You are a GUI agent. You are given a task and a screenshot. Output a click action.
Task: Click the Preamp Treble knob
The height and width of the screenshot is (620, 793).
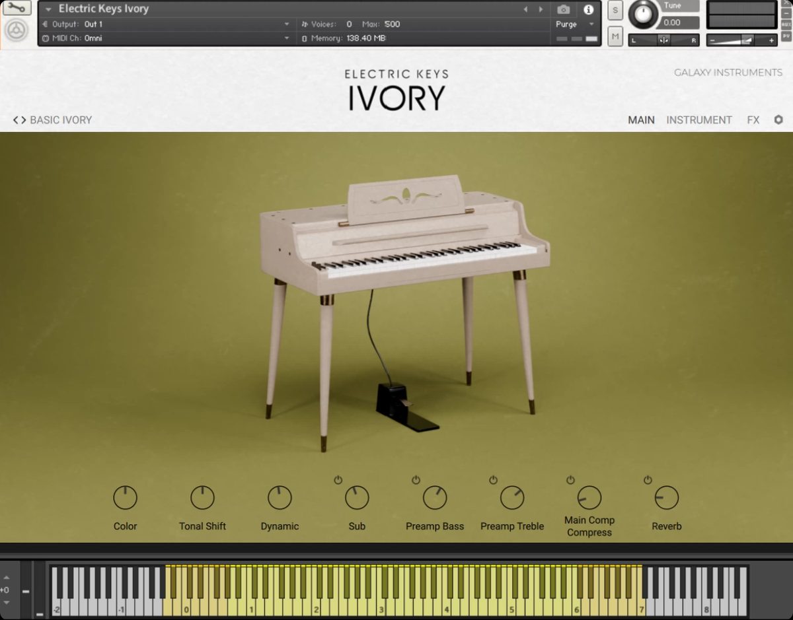512,498
